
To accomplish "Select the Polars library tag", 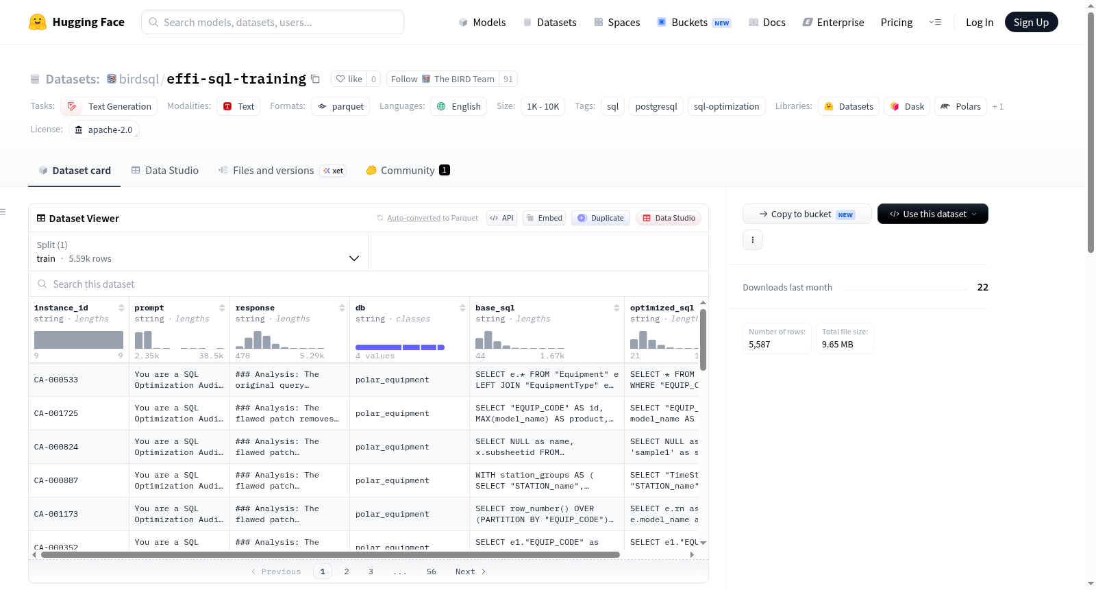I will coord(961,106).
